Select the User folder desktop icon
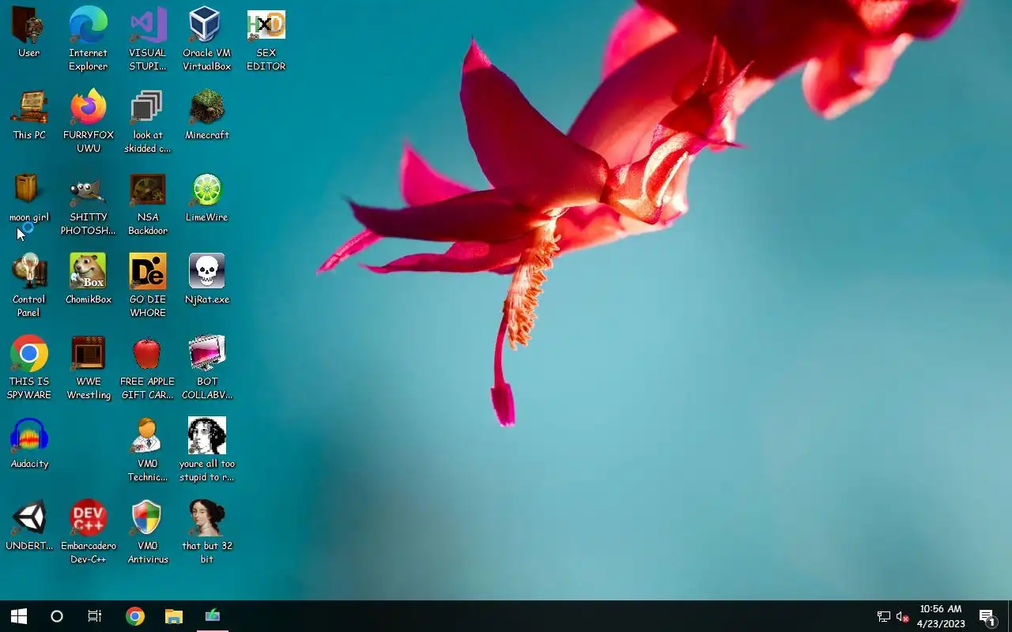Viewport: 1012px width, 632px height. [x=29, y=33]
